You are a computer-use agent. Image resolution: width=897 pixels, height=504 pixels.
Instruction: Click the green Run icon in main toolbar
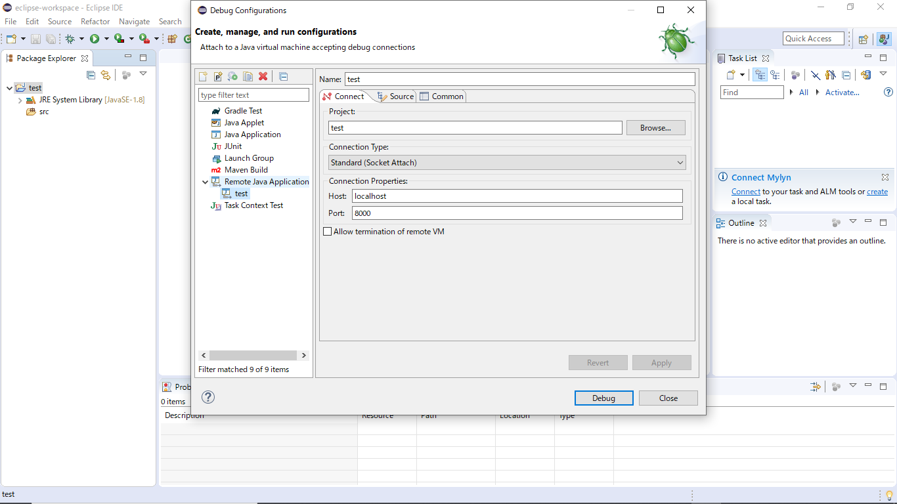[95, 39]
